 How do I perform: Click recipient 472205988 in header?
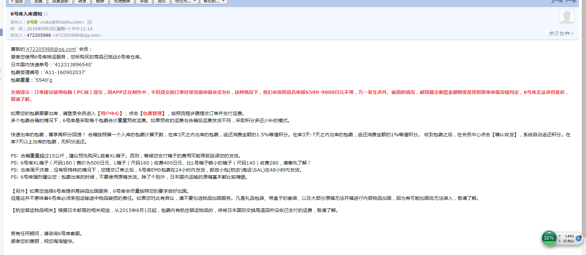click(39, 35)
